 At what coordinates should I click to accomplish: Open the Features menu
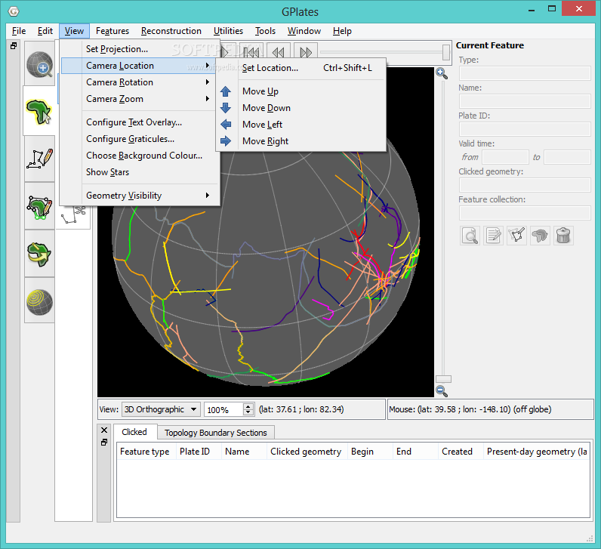tap(112, 31)
